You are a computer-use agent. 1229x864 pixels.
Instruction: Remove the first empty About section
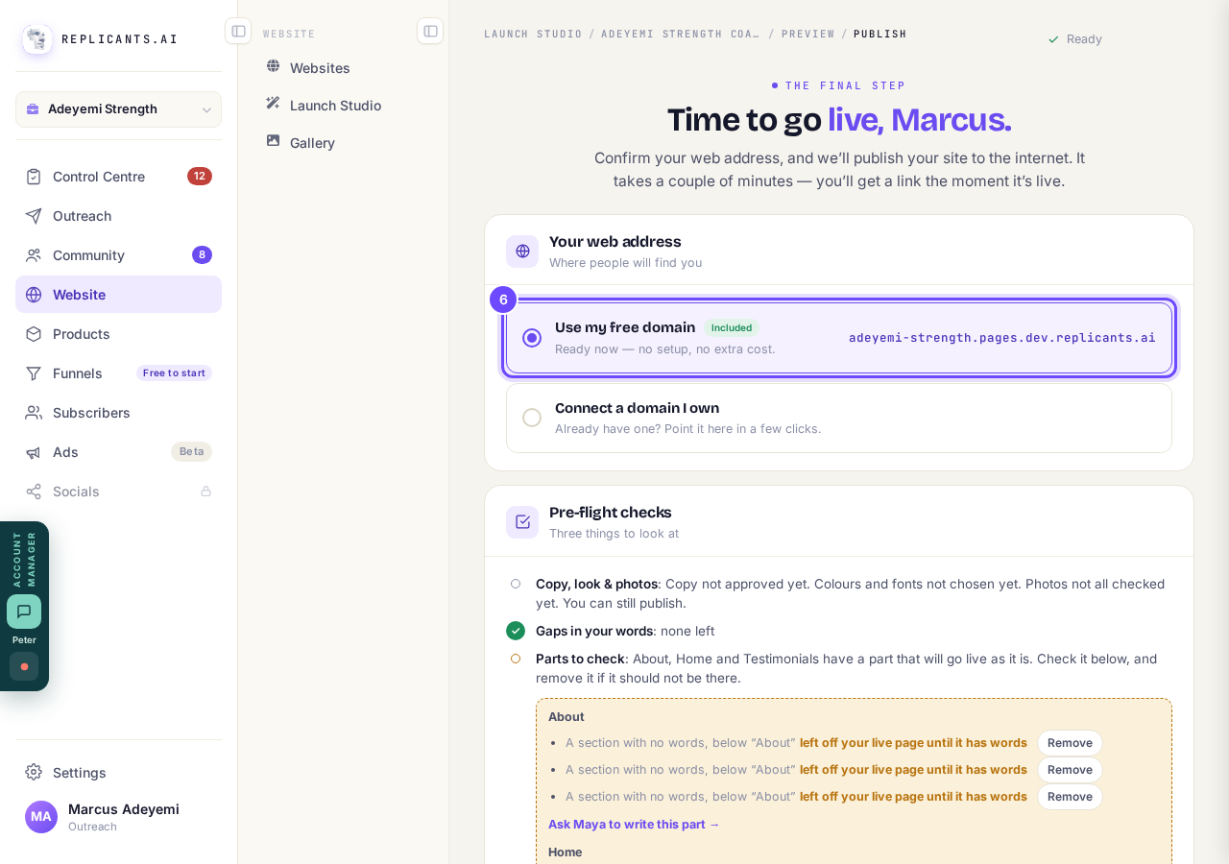pyautogui.click(x=1070, y=743)
